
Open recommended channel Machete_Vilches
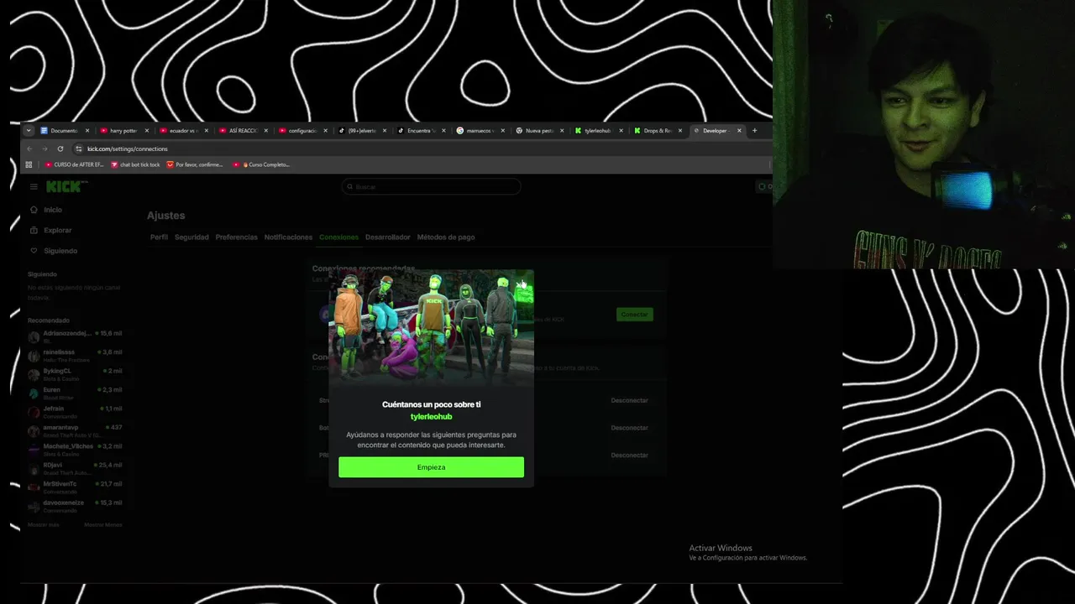(75, 450)
